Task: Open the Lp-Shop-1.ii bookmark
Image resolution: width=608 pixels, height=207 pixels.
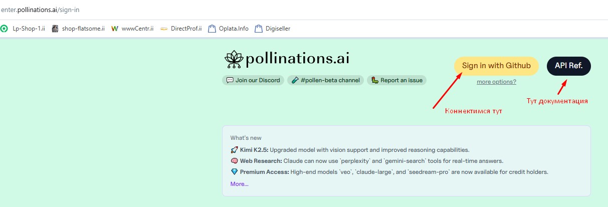Action: (24, 29)
